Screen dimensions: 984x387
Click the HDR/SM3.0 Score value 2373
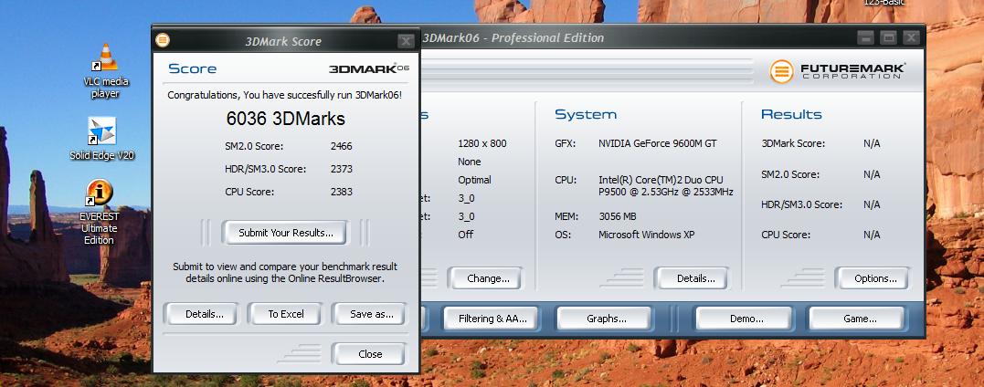pos(342,169)
